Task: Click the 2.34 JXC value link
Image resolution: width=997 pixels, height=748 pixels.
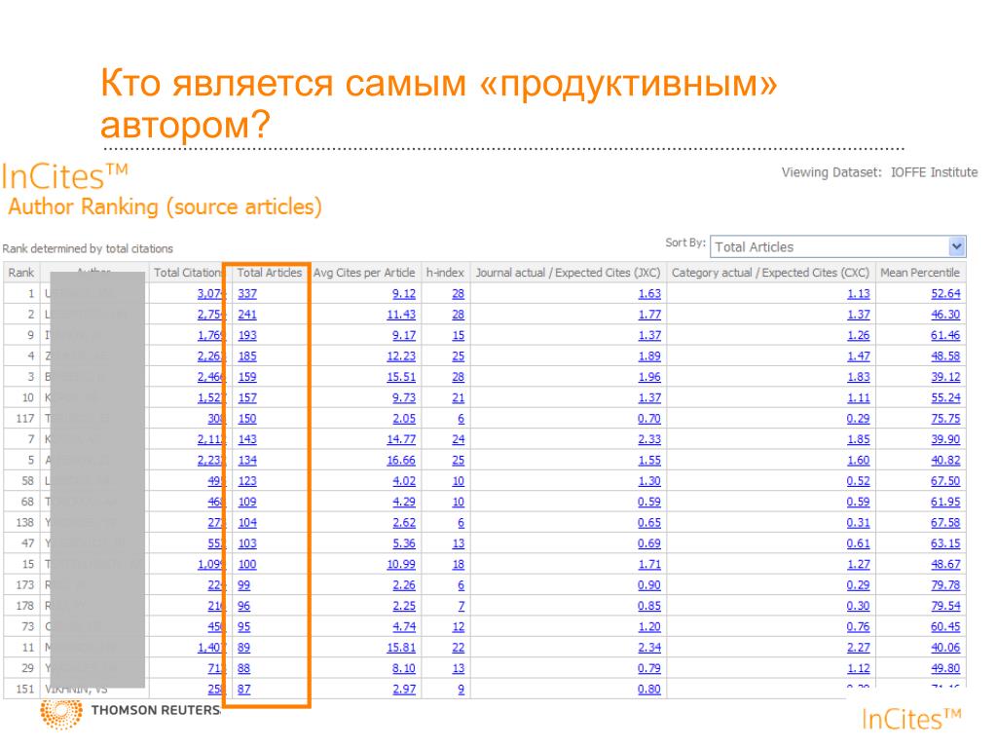Action: tap(649, 648)
